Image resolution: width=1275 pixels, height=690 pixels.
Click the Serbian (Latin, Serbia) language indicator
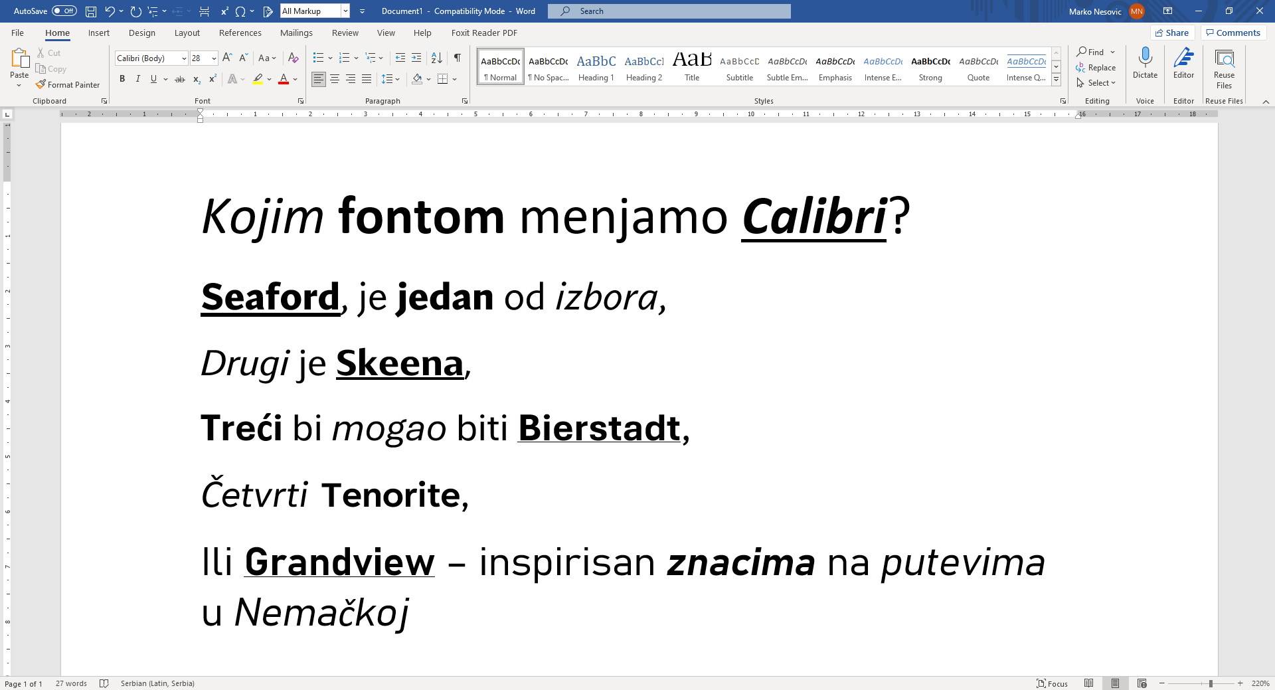tap(157, 683)
